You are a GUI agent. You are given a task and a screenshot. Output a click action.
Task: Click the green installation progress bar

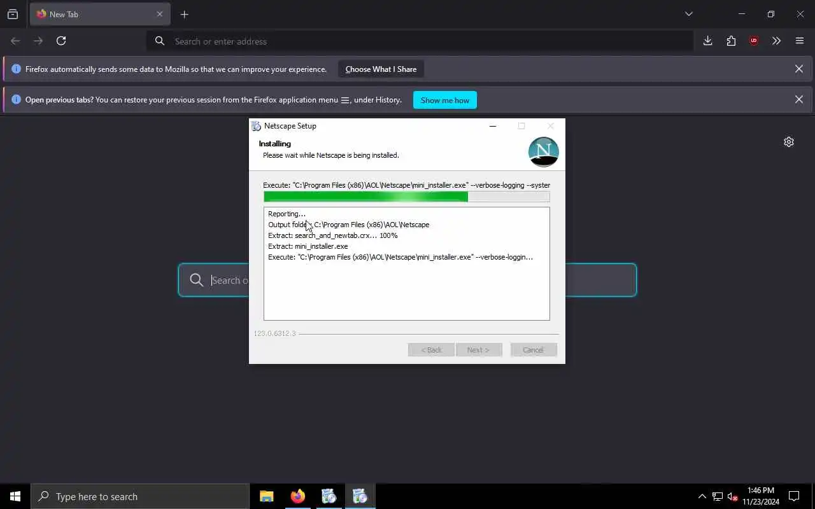406,197
